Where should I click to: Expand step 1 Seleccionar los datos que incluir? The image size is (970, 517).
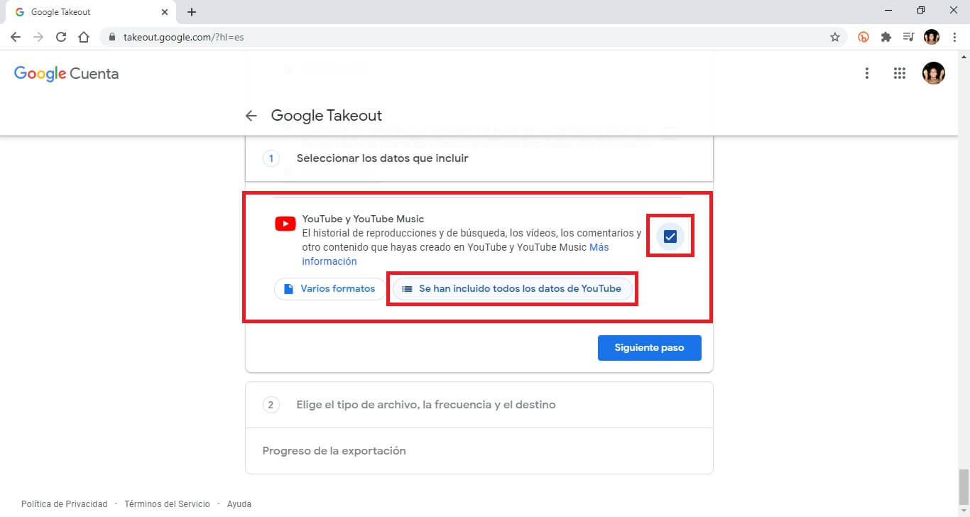tap(479, 158)
